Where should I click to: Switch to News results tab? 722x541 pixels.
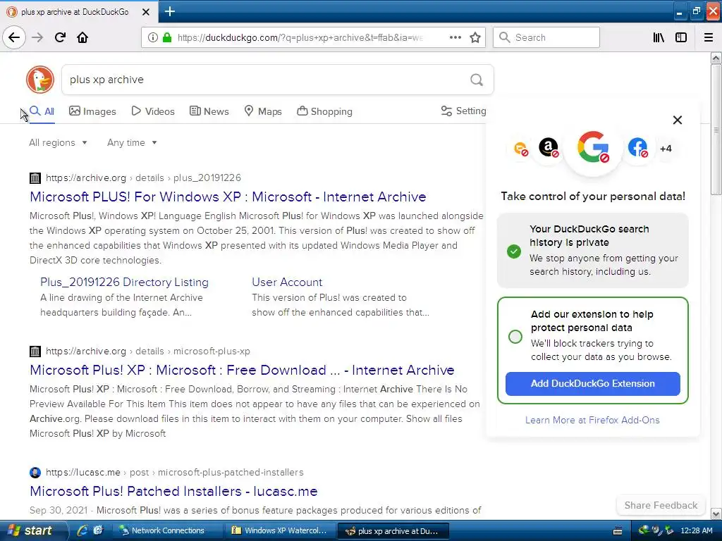click(209, 111)
